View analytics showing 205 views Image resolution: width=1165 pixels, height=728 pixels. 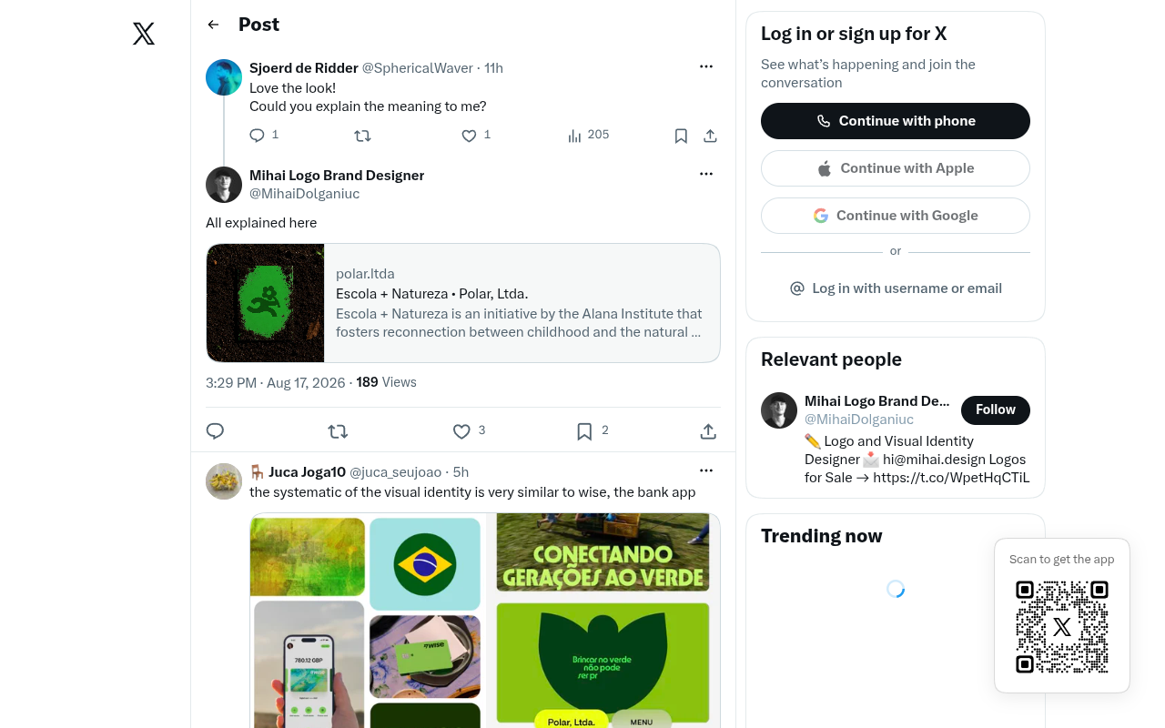(x=588, y=135)
